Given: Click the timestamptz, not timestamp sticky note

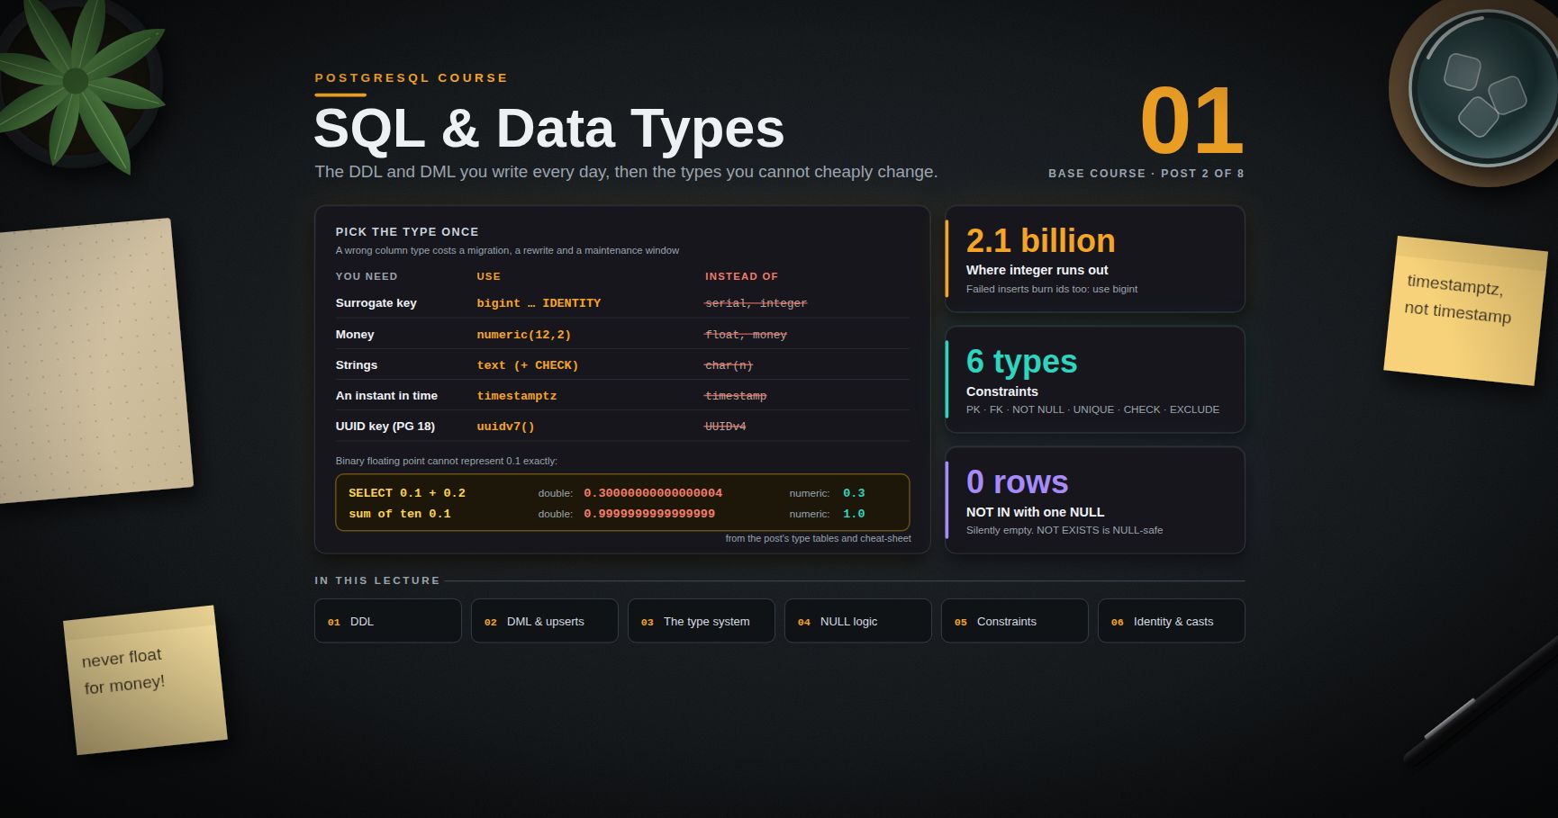Looking at the screenshot, I should pyautogui.click(x=1464, y=310).
